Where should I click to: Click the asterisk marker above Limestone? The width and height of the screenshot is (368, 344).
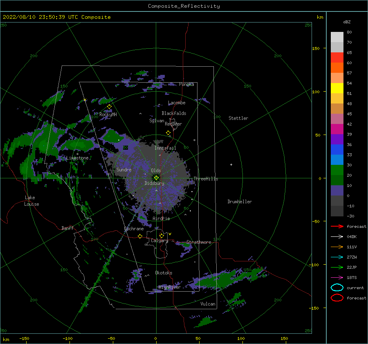(x=77, y=154)
